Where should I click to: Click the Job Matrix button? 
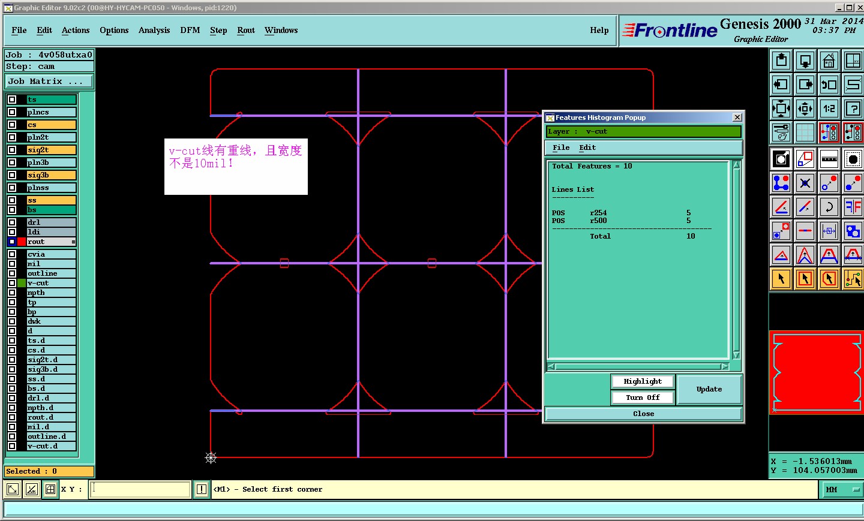coord(49,81)
